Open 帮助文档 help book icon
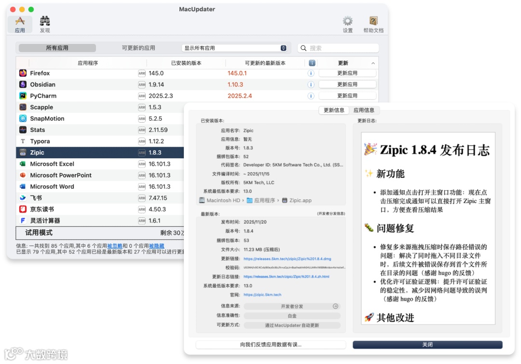Image resolution: width=521 pixels, height=364 pixels. pyautogui.click(x=373, y=25)
